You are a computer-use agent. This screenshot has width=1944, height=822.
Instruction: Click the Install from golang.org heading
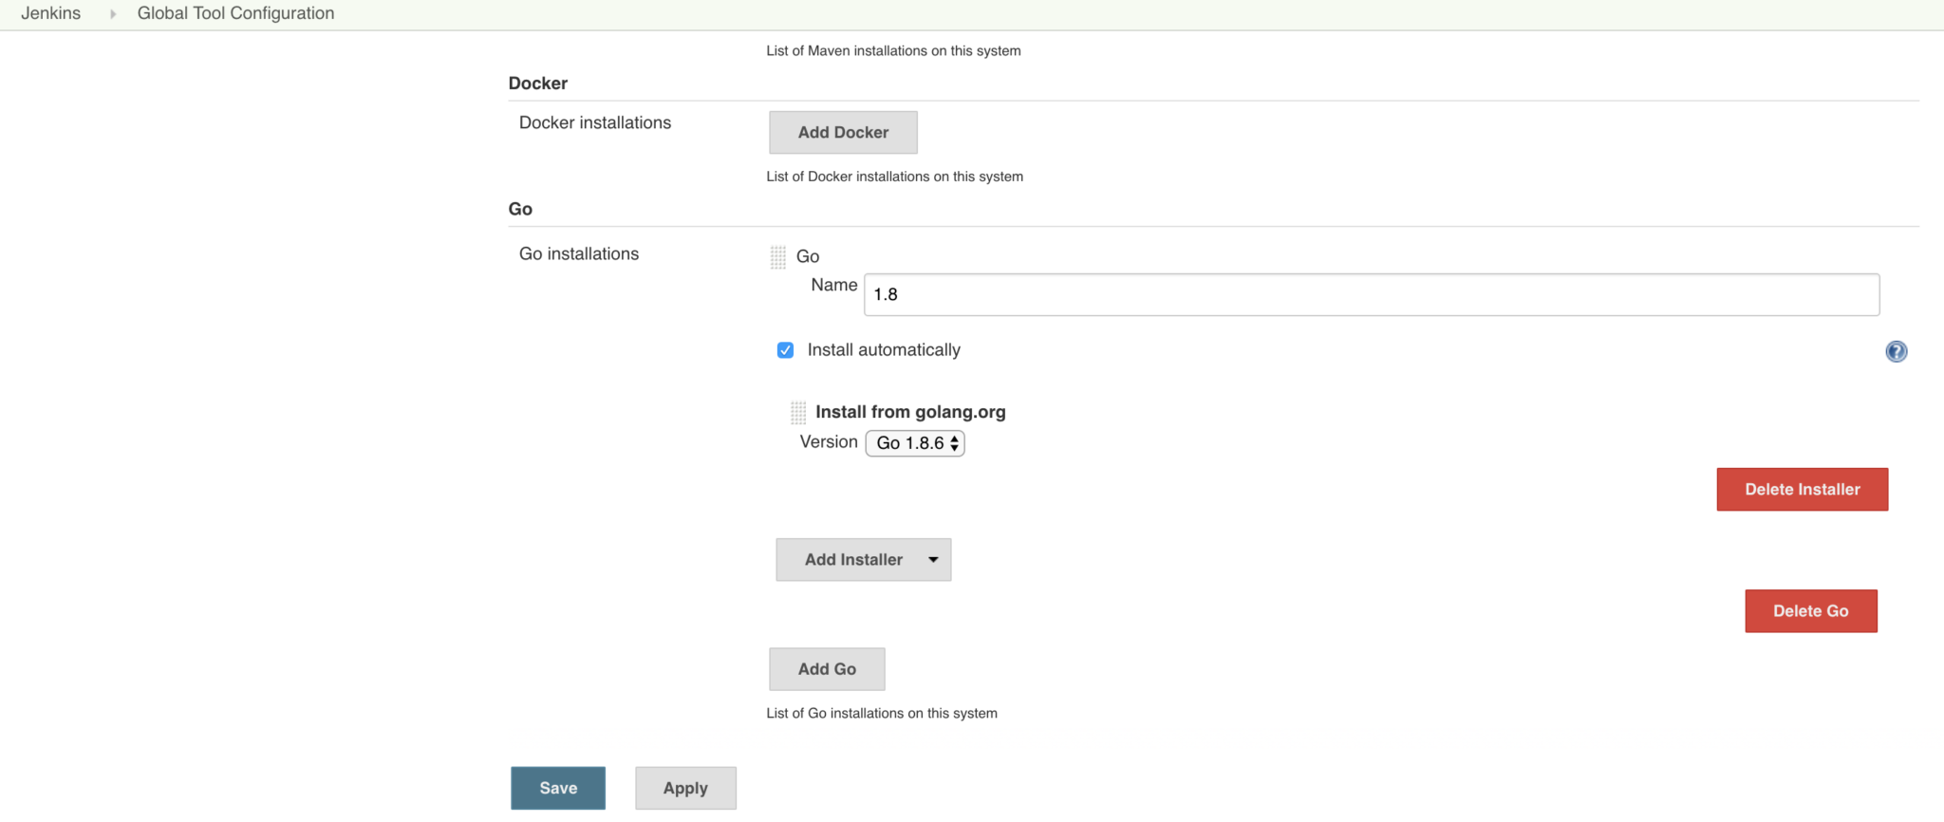[909, 412]
